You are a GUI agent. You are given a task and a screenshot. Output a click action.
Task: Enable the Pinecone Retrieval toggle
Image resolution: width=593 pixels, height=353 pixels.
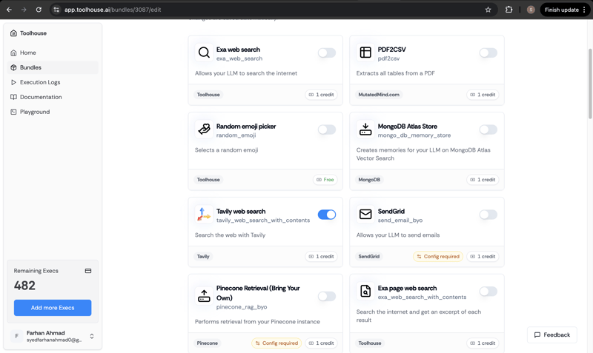[x=327, y=296]
